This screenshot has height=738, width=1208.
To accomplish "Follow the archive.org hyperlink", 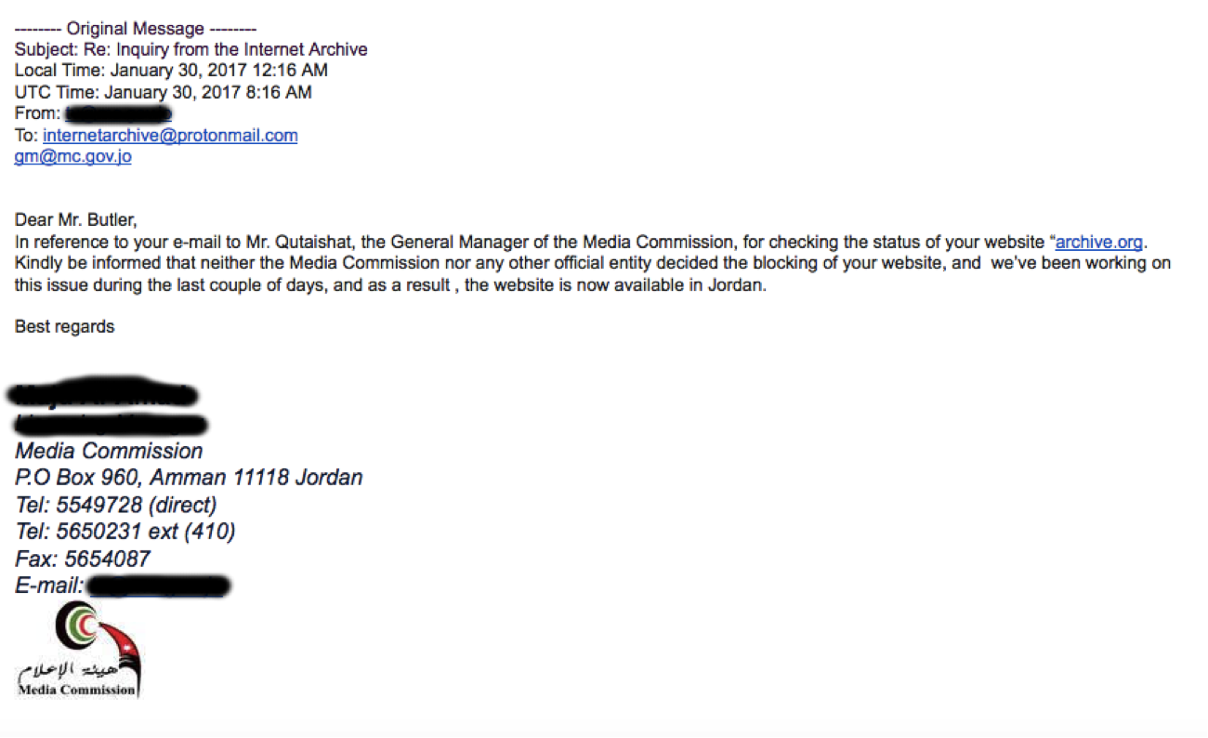I will tap(1098, 243).
